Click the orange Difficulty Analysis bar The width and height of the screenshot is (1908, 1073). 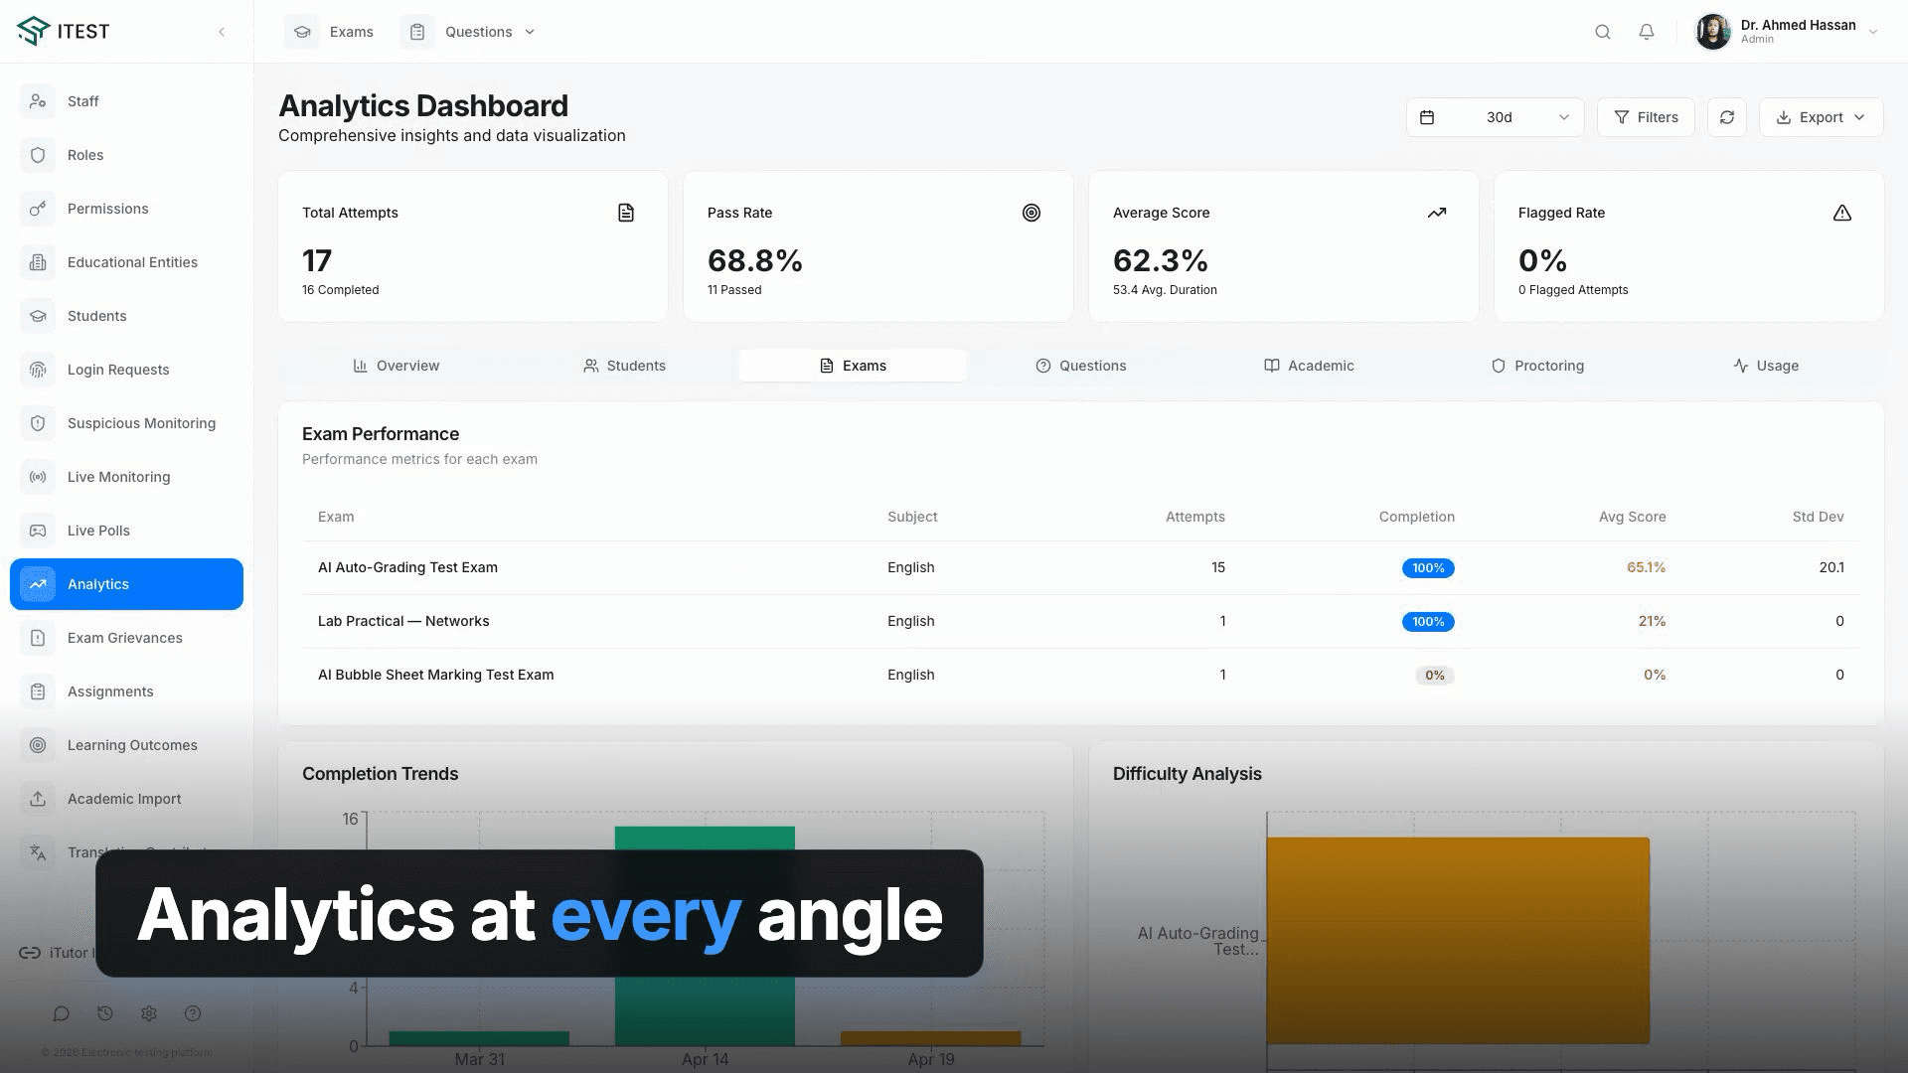(1458, 940)
